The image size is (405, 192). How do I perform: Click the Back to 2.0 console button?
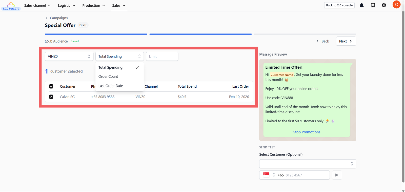point(339,5)
